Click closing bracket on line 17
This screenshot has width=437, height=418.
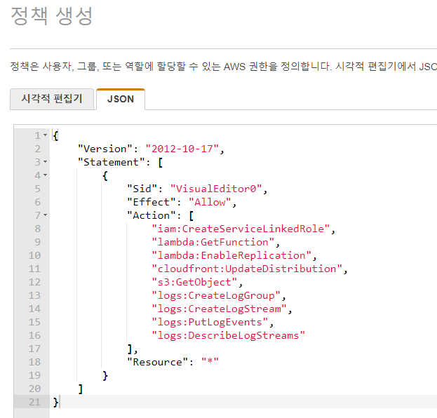click(130, 349)
